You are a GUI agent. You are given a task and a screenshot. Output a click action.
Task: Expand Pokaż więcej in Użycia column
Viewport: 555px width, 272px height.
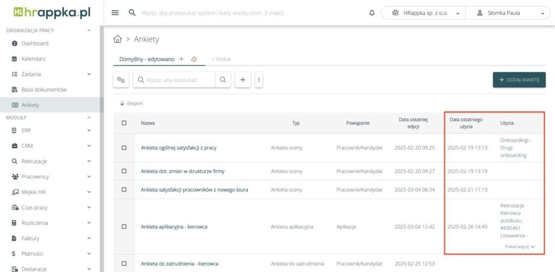520,247
